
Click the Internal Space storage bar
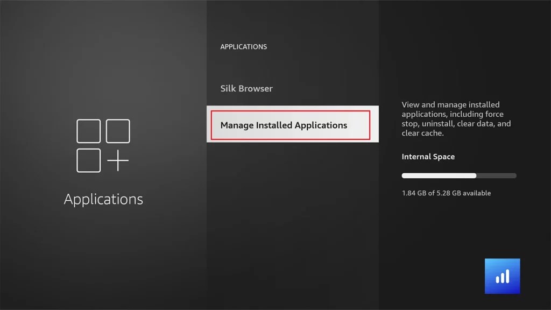click(x=458, y=175)
